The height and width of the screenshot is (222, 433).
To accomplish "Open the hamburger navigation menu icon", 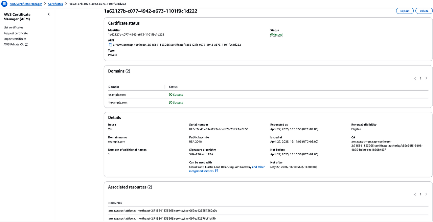I will (4, 4).
